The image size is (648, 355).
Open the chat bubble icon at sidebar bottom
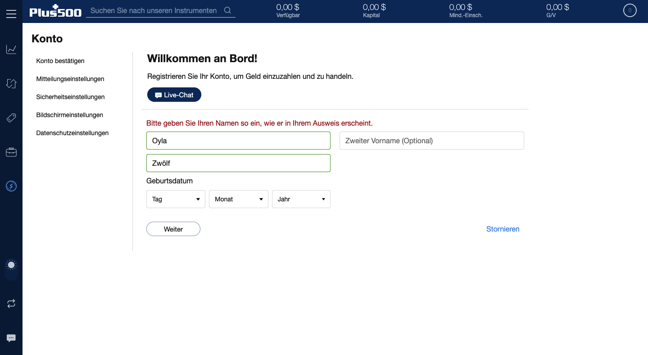pos(11,338)
